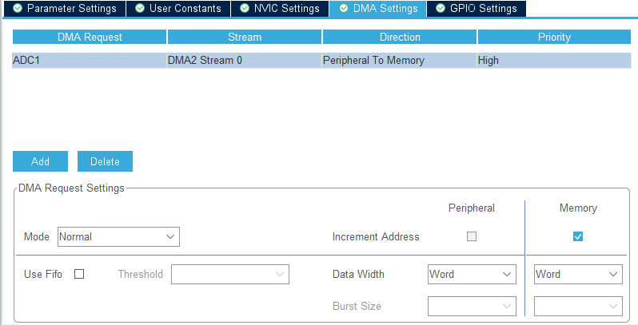Image resolution: width=638 pixels, height=325 pixels.
Task: Open the Fifo Threshold dropdown
Action: click(x=230, y=274)
